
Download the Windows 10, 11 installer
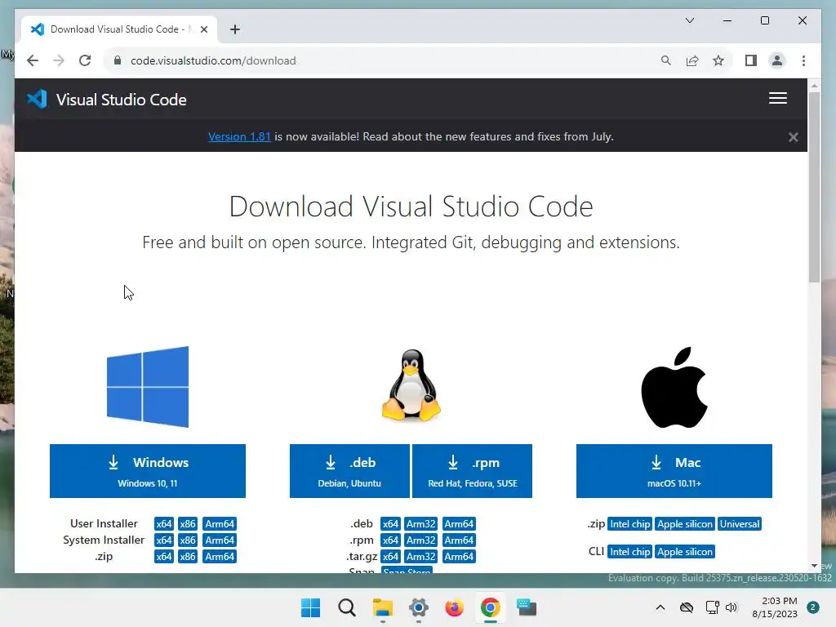[148, 471]
